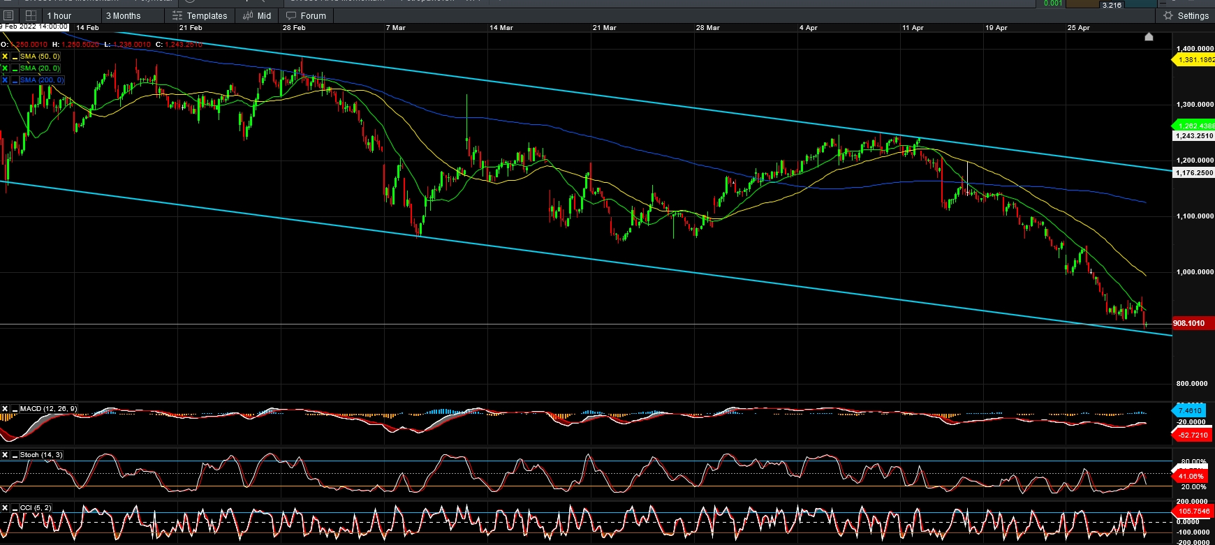Minimize the MACD indicator panel
This screenshot has height=545, width=1215.
pyautogui.click(x=15, y=409)
